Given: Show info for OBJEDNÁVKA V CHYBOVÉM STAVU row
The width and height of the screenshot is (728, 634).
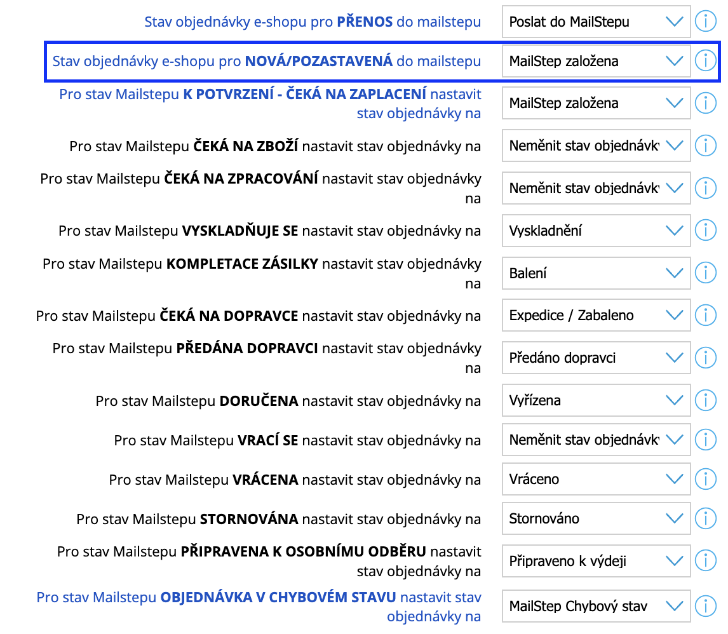Looking at the screenshot, I should point(705,606).
